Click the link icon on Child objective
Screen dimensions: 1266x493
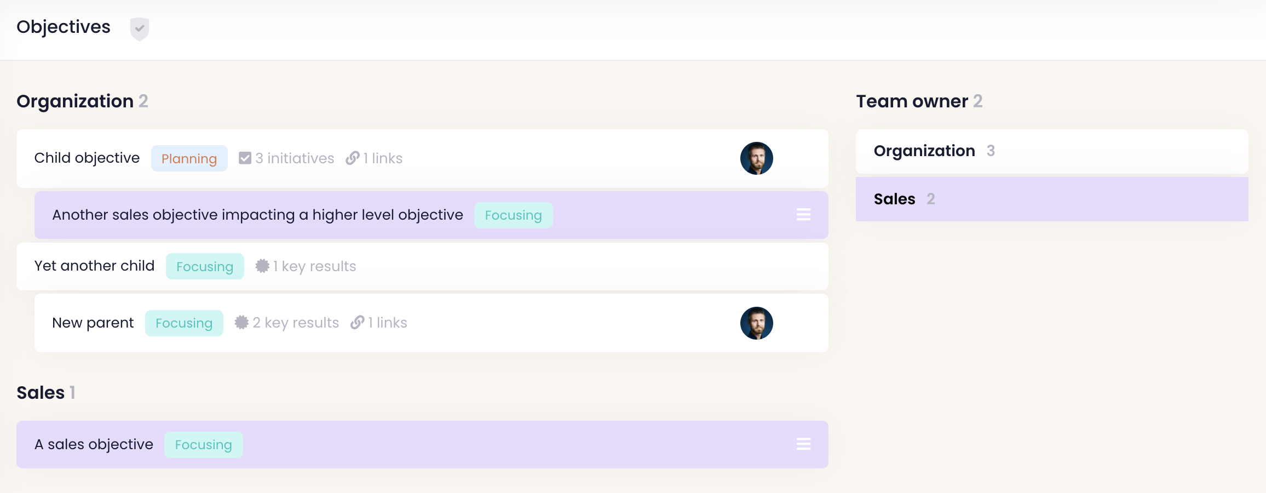353,158
